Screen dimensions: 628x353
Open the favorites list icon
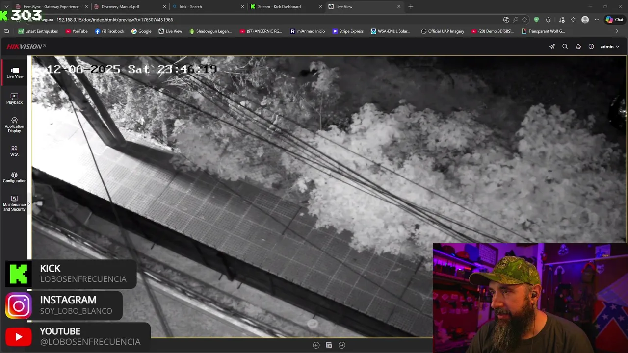point(573,20)
